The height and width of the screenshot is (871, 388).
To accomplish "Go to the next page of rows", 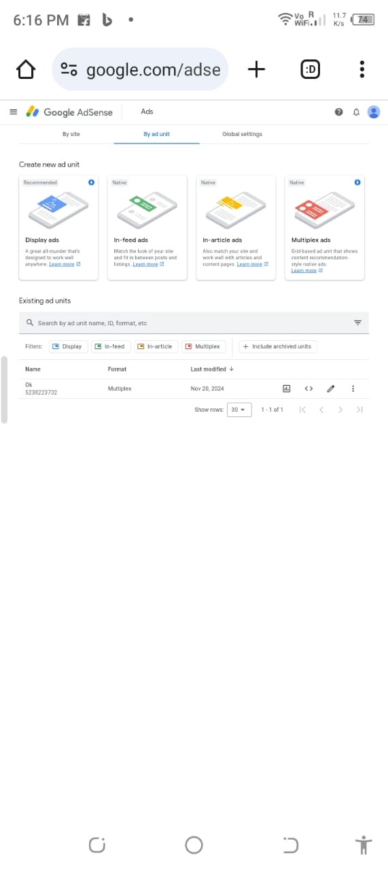I will (x=340, y=410).
